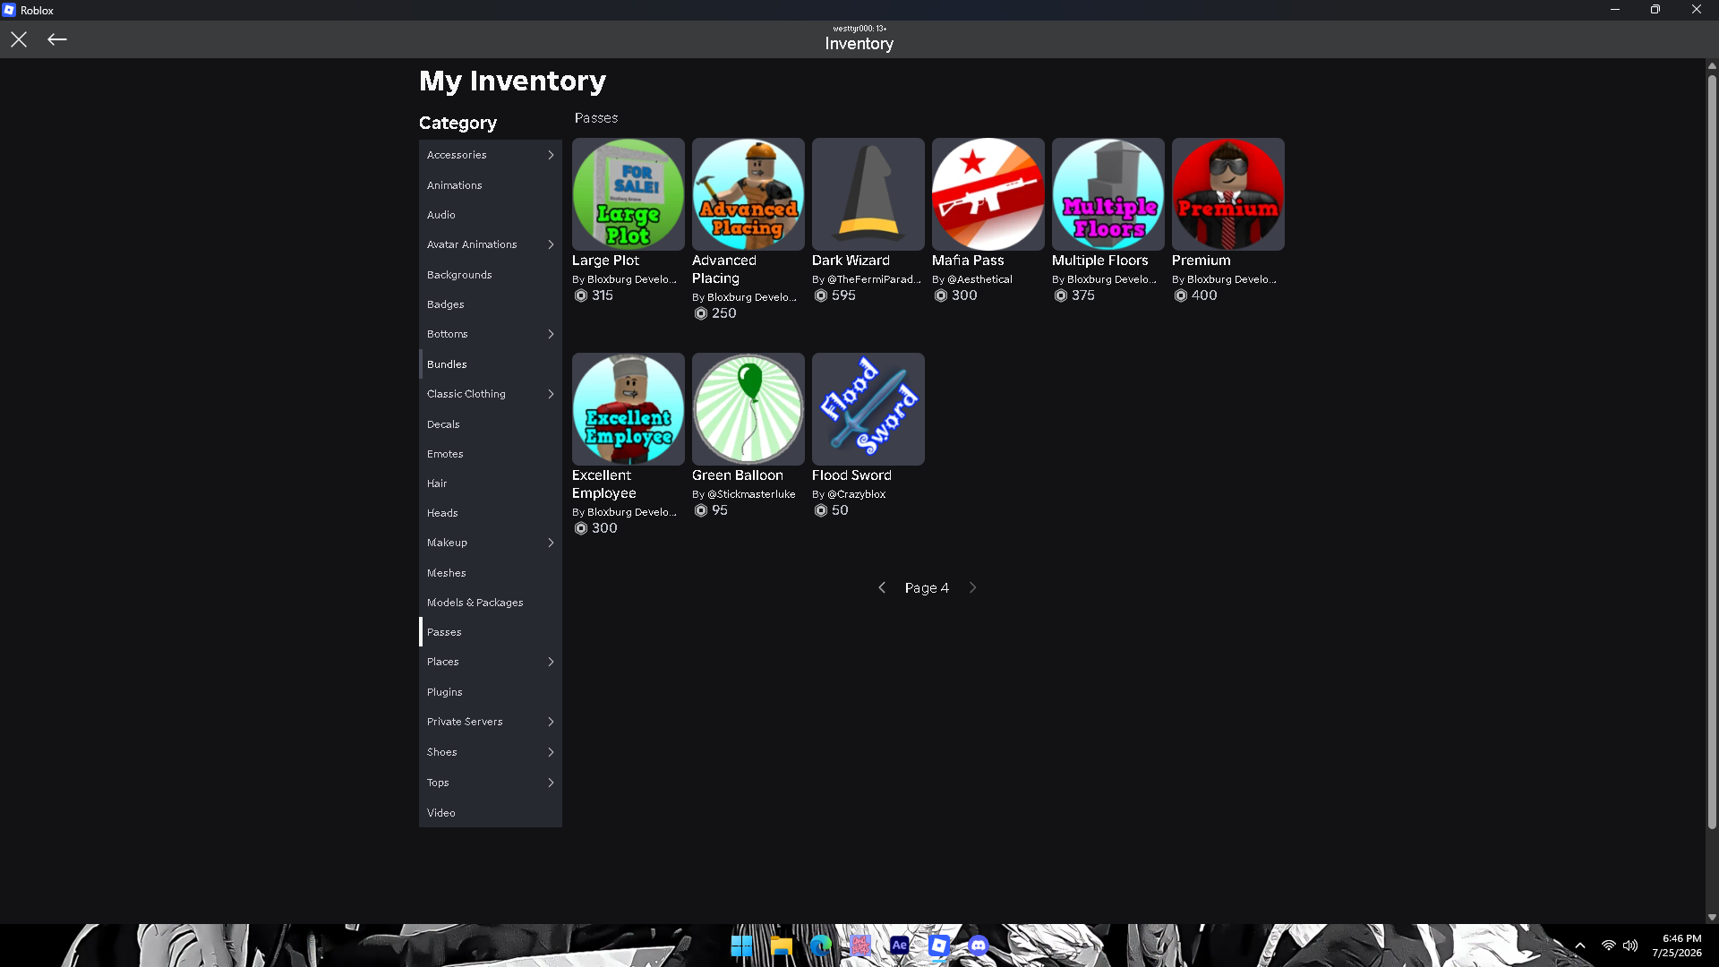Visit creator @Crazyblox profile link
Image resolution: width=1719 pixels, height=967 pixels.
tap(856, 494)
